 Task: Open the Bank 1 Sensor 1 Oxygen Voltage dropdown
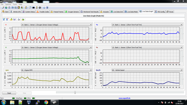pos(56,25)
